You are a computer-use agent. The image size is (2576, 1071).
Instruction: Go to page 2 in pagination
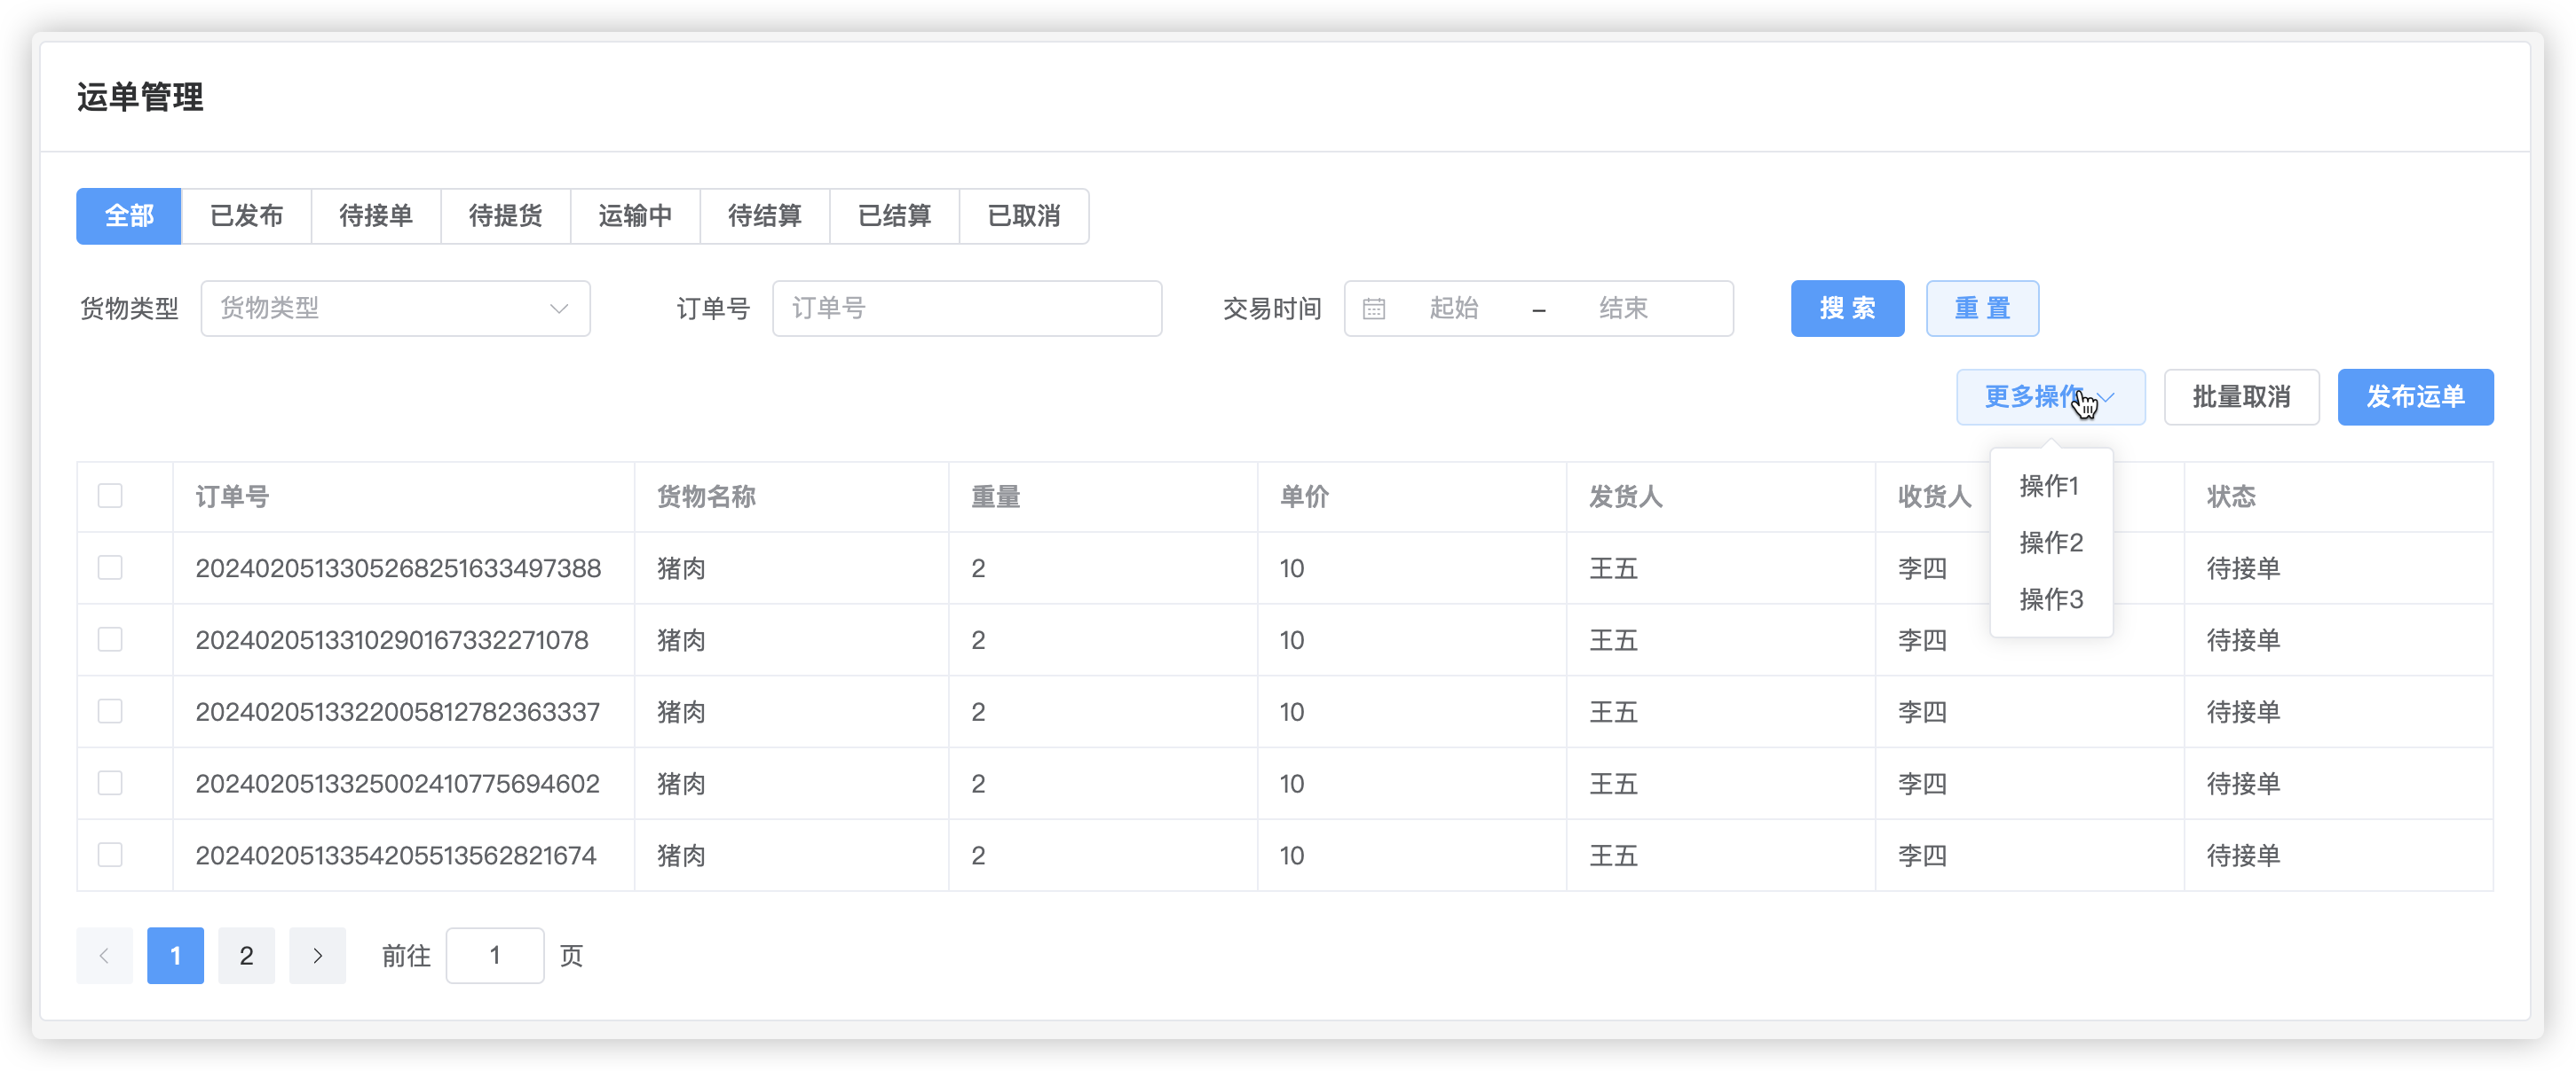[x=246, y=956]
